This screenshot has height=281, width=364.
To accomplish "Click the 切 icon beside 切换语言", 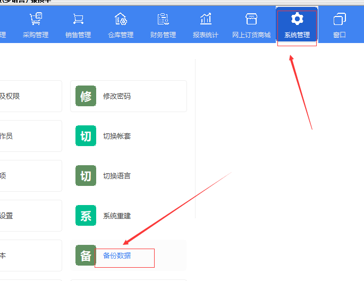I will click(x=86, y=176).
